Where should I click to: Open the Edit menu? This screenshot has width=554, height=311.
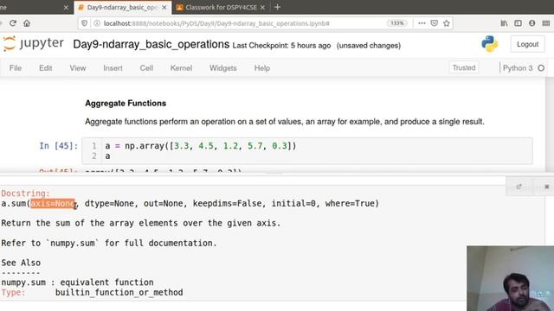pos(46,68)
